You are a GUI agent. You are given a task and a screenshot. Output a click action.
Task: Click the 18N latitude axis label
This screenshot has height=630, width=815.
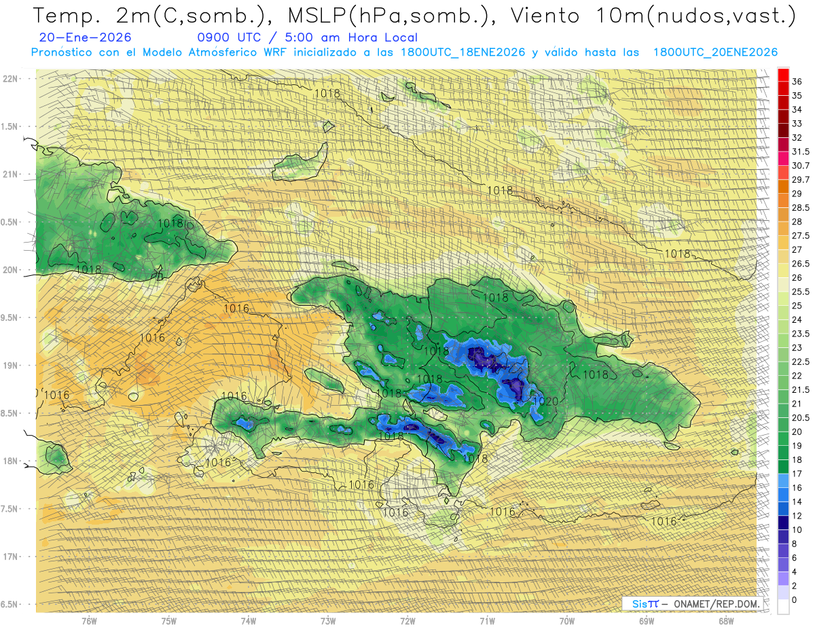tap(10, 461)
